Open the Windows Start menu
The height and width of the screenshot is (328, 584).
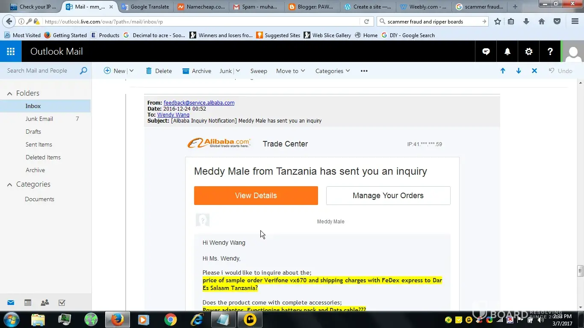point(10,319)
